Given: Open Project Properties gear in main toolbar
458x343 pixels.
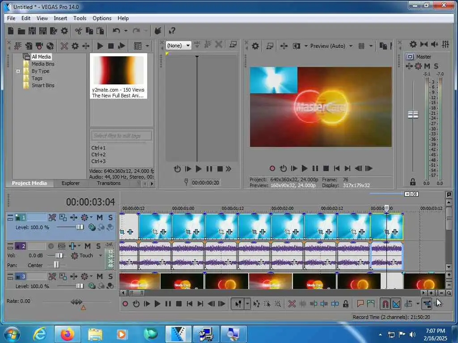Looking at the screenshot, I should [x=64, y=31].
